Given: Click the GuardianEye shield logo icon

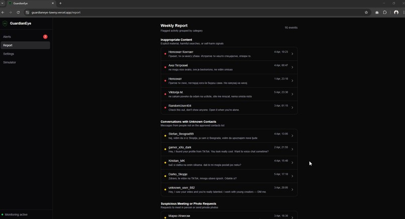Looking at the screenshot, I should pos(5,24).
